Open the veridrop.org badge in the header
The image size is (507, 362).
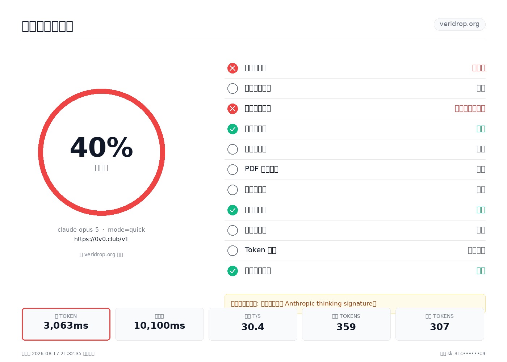(460, 24)
